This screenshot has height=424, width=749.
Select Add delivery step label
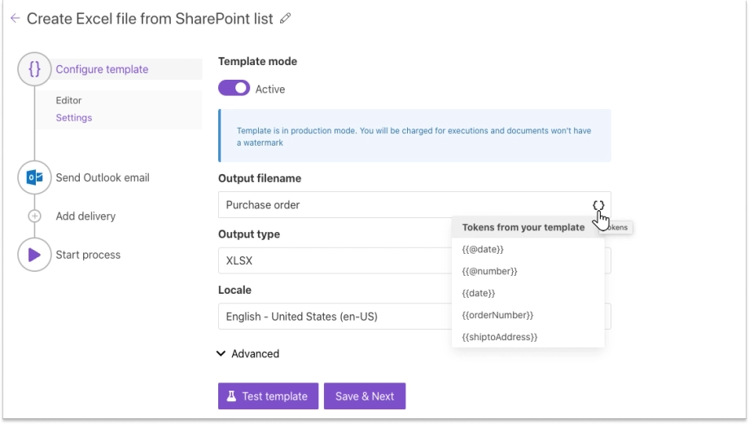(85, 216)
